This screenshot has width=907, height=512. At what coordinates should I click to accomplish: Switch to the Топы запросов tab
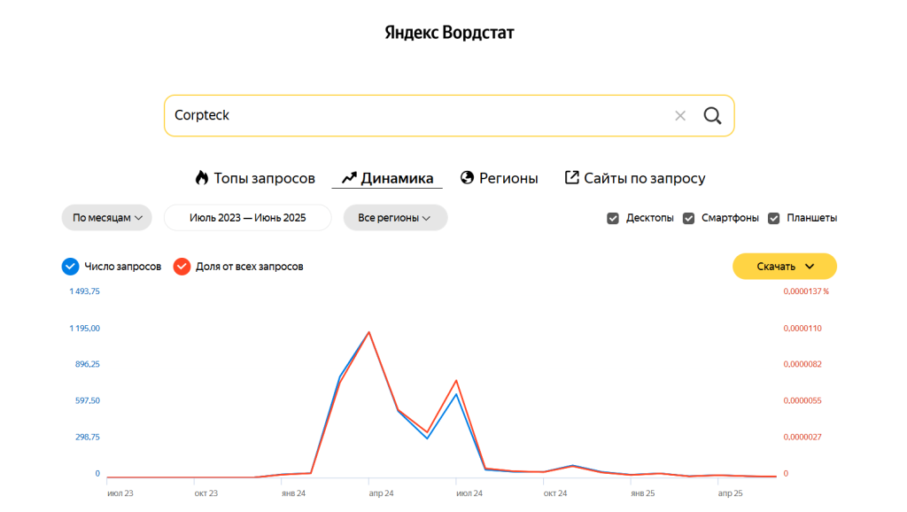pos(264,178)
